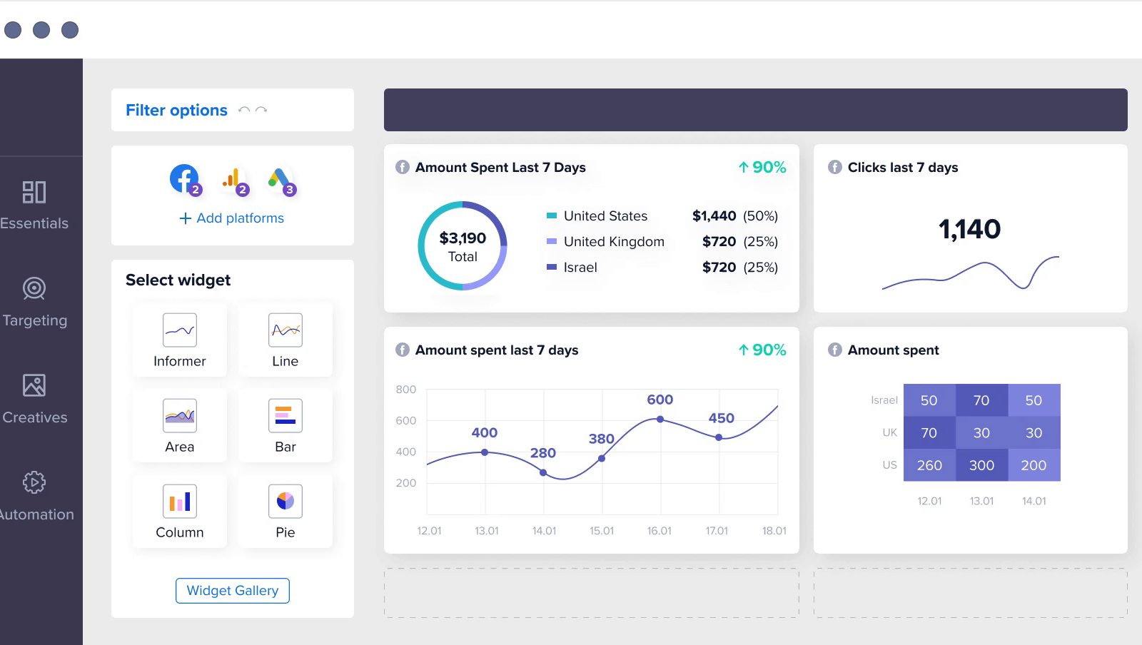
Task: Select the Bar widget type
Action: (x=285, y=425)
